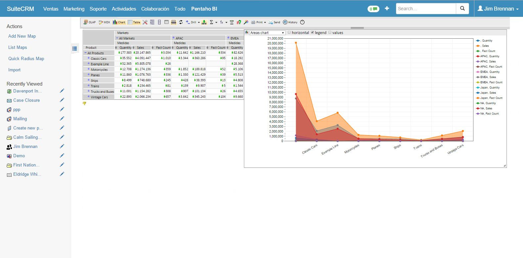Toggle the sidebar list icon
Image resolution: width=523 pixels, height=258 pixels.
tap(75, 49)
